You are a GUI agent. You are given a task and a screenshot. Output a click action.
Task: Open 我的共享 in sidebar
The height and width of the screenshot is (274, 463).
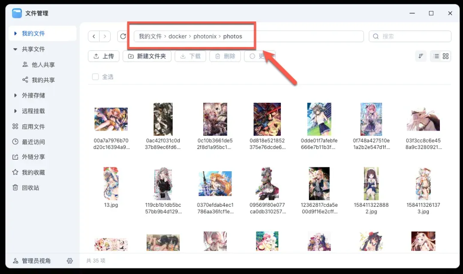(x=43, y=80)
